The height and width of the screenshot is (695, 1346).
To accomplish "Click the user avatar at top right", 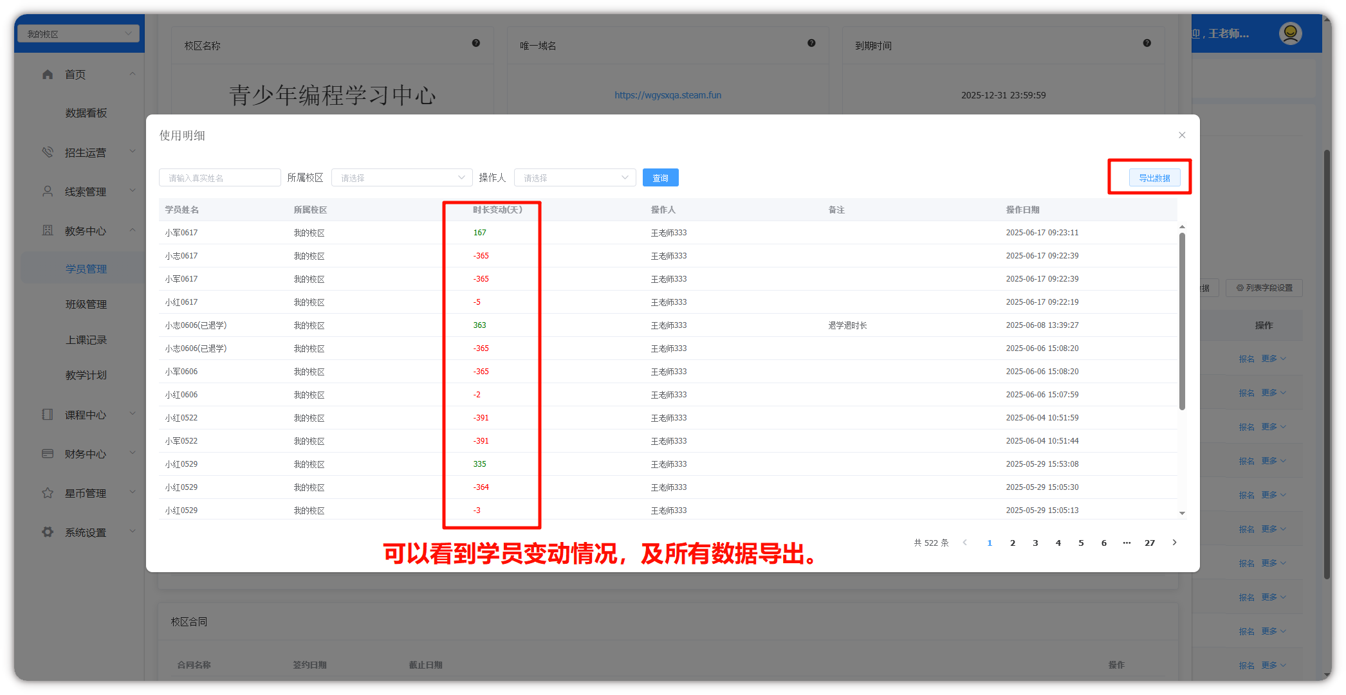I will [1291, 33].
